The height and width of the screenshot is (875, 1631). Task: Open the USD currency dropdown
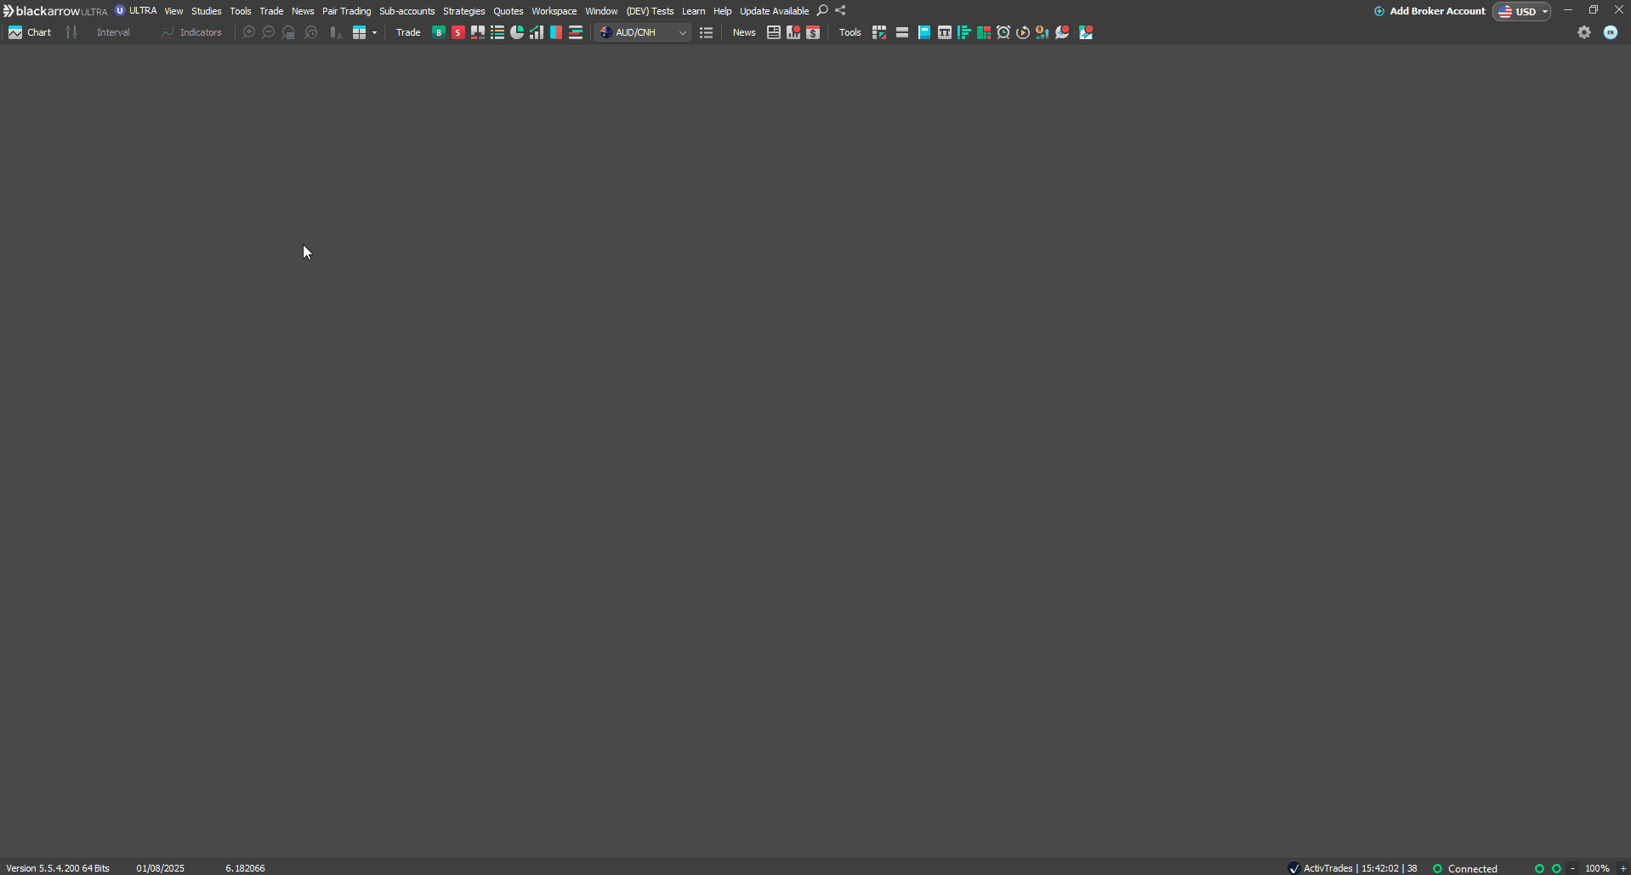pos(1522,11)
